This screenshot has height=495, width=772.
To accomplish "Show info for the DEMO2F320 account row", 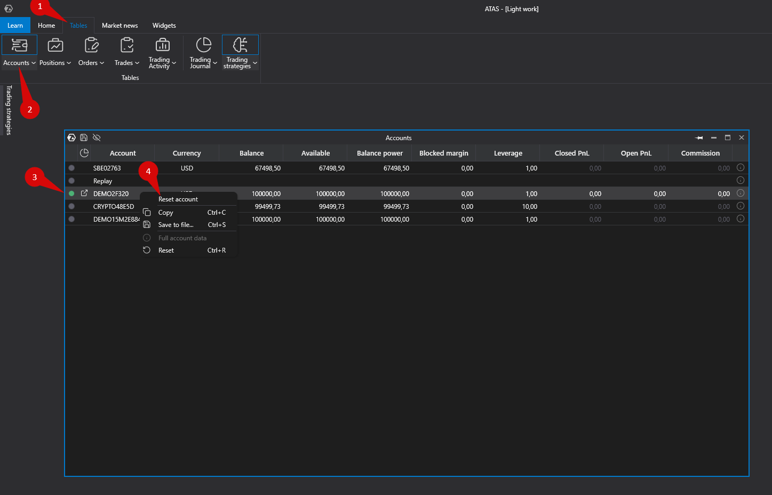I will 741,193.
